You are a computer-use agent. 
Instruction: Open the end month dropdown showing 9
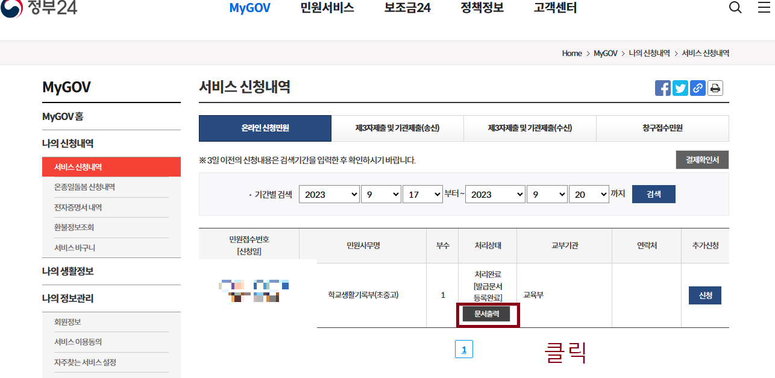pos(547,194)
